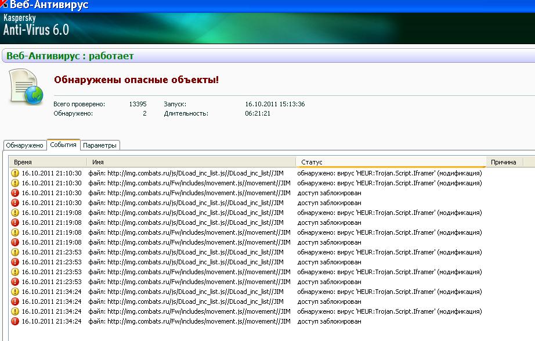Click the total checked value "13395"
The image size is (535, 341).
(138, 104)
